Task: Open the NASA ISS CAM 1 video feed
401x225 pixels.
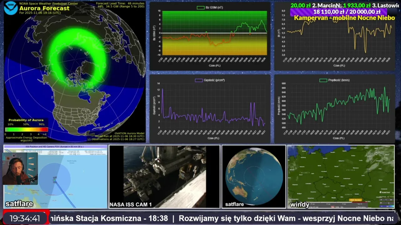Action: pyautogui.click(x=164, y=177)
